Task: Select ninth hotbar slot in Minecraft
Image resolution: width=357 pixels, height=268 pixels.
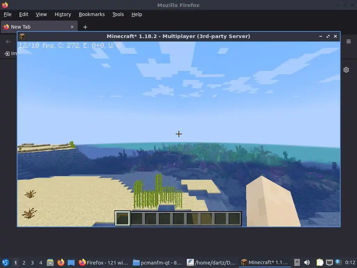Action: tap(234, 218)
